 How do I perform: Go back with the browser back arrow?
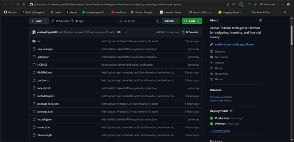(x=5, y=4)
